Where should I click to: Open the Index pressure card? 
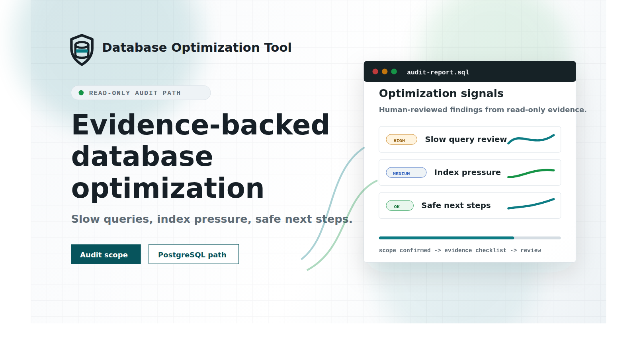click(470, 173)
